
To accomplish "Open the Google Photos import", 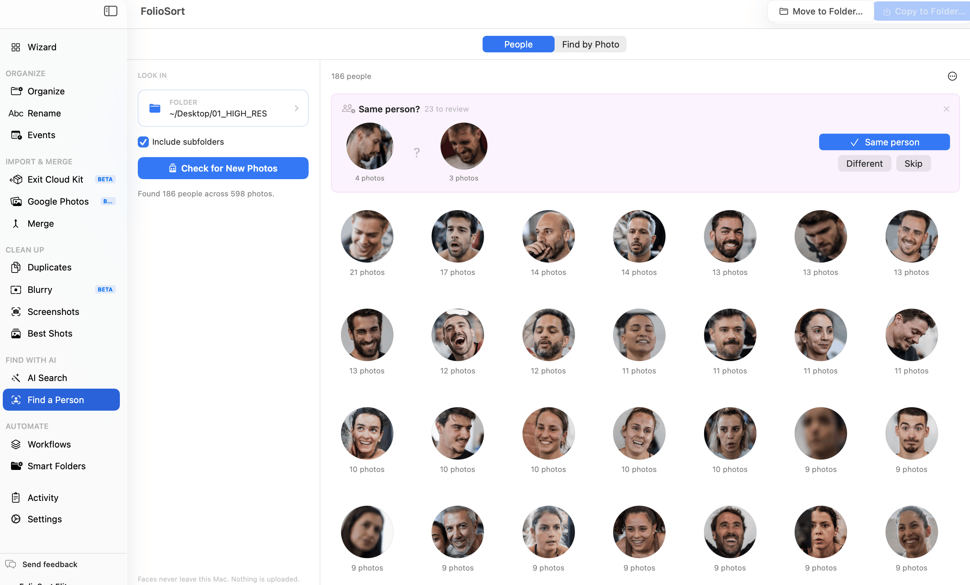I will point(61,202).
